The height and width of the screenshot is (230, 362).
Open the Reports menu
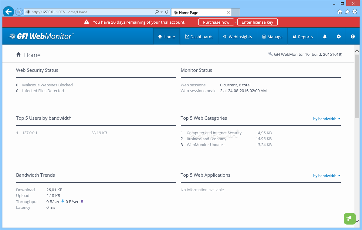pyautogui.click(x=303, y=36)
